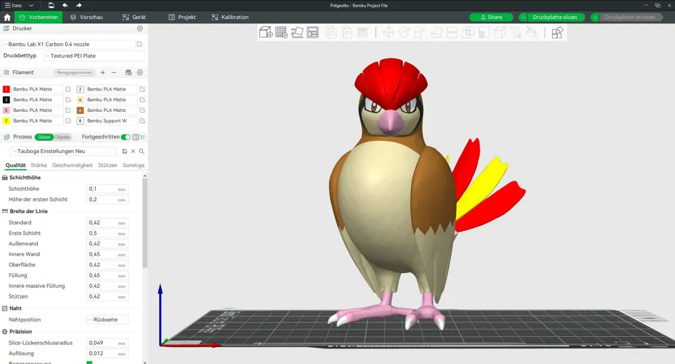Select the Scale tool icon

click(x=420, y=32)
